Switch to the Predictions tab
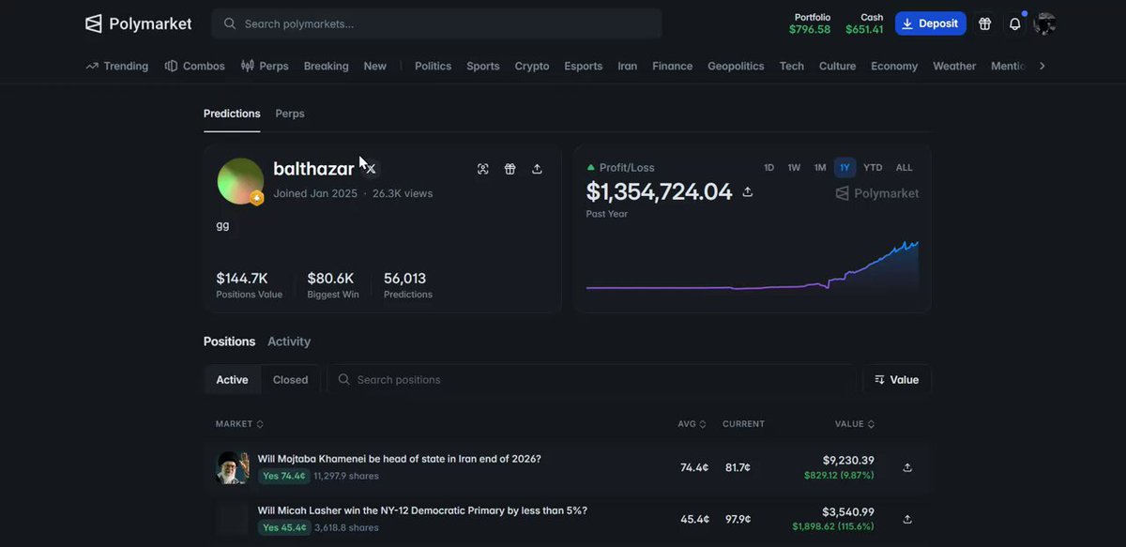 click(x=232, y=114)
